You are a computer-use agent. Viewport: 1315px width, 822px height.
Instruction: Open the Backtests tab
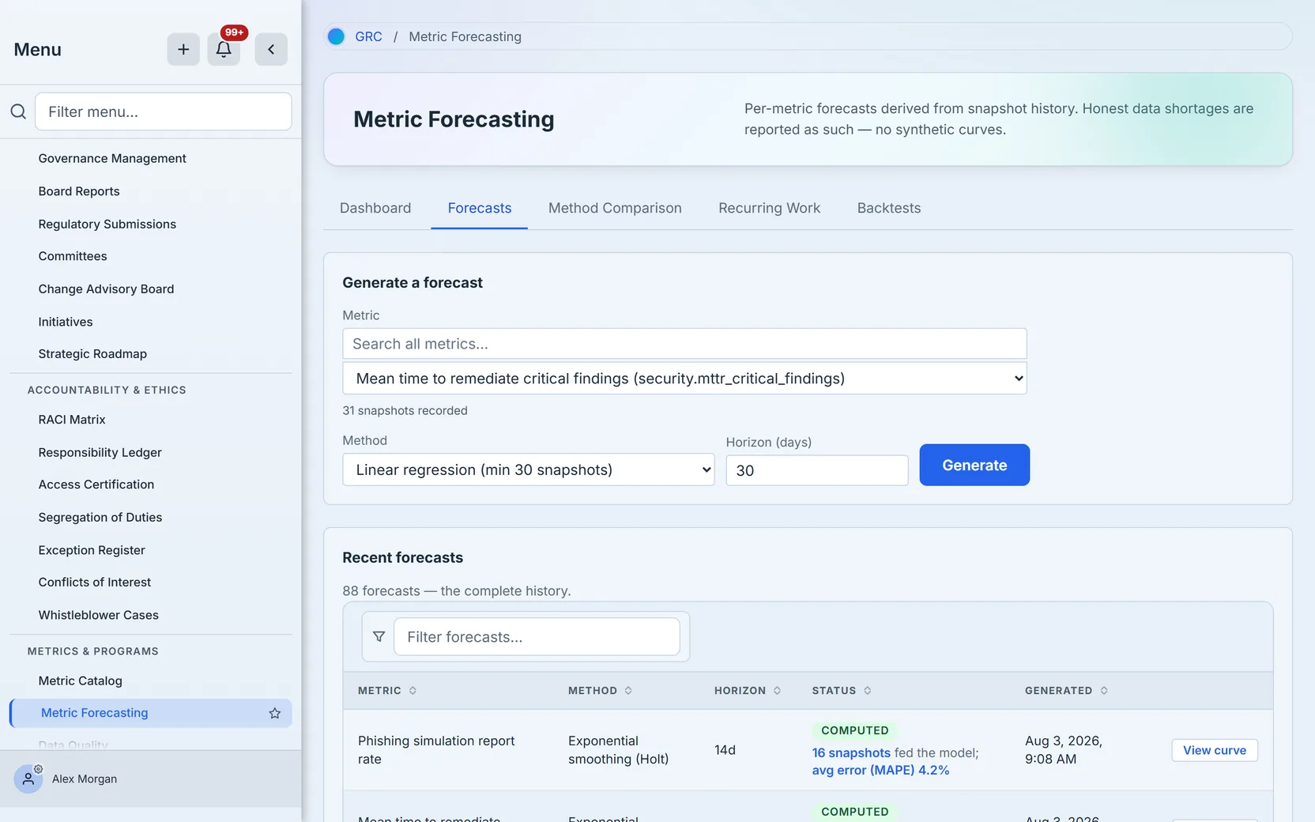coord(889,208)
